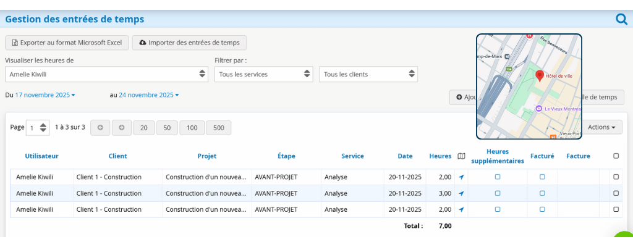This screenshot has width=633, height=247.
Task: Check Facturé box in the top row
Action: click(x=542, y=177)
